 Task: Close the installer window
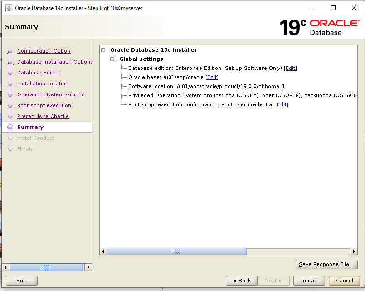coord(354,8)
